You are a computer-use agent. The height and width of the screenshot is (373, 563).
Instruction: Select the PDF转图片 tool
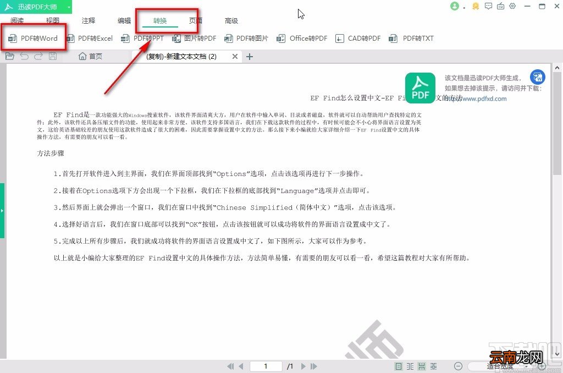(x=246, y=38)
